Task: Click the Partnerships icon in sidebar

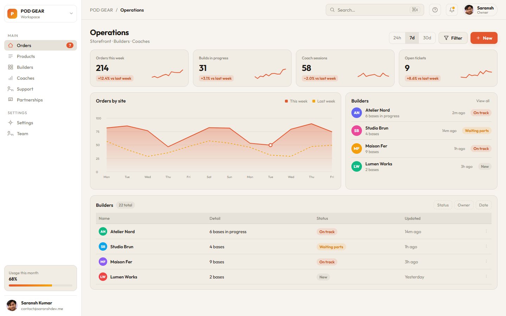Action: click(x=11, y=100)
